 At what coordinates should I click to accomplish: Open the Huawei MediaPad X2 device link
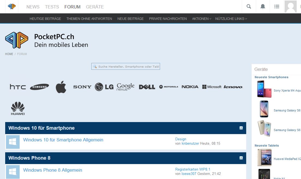pyautogui.click(x=287, y=159)
